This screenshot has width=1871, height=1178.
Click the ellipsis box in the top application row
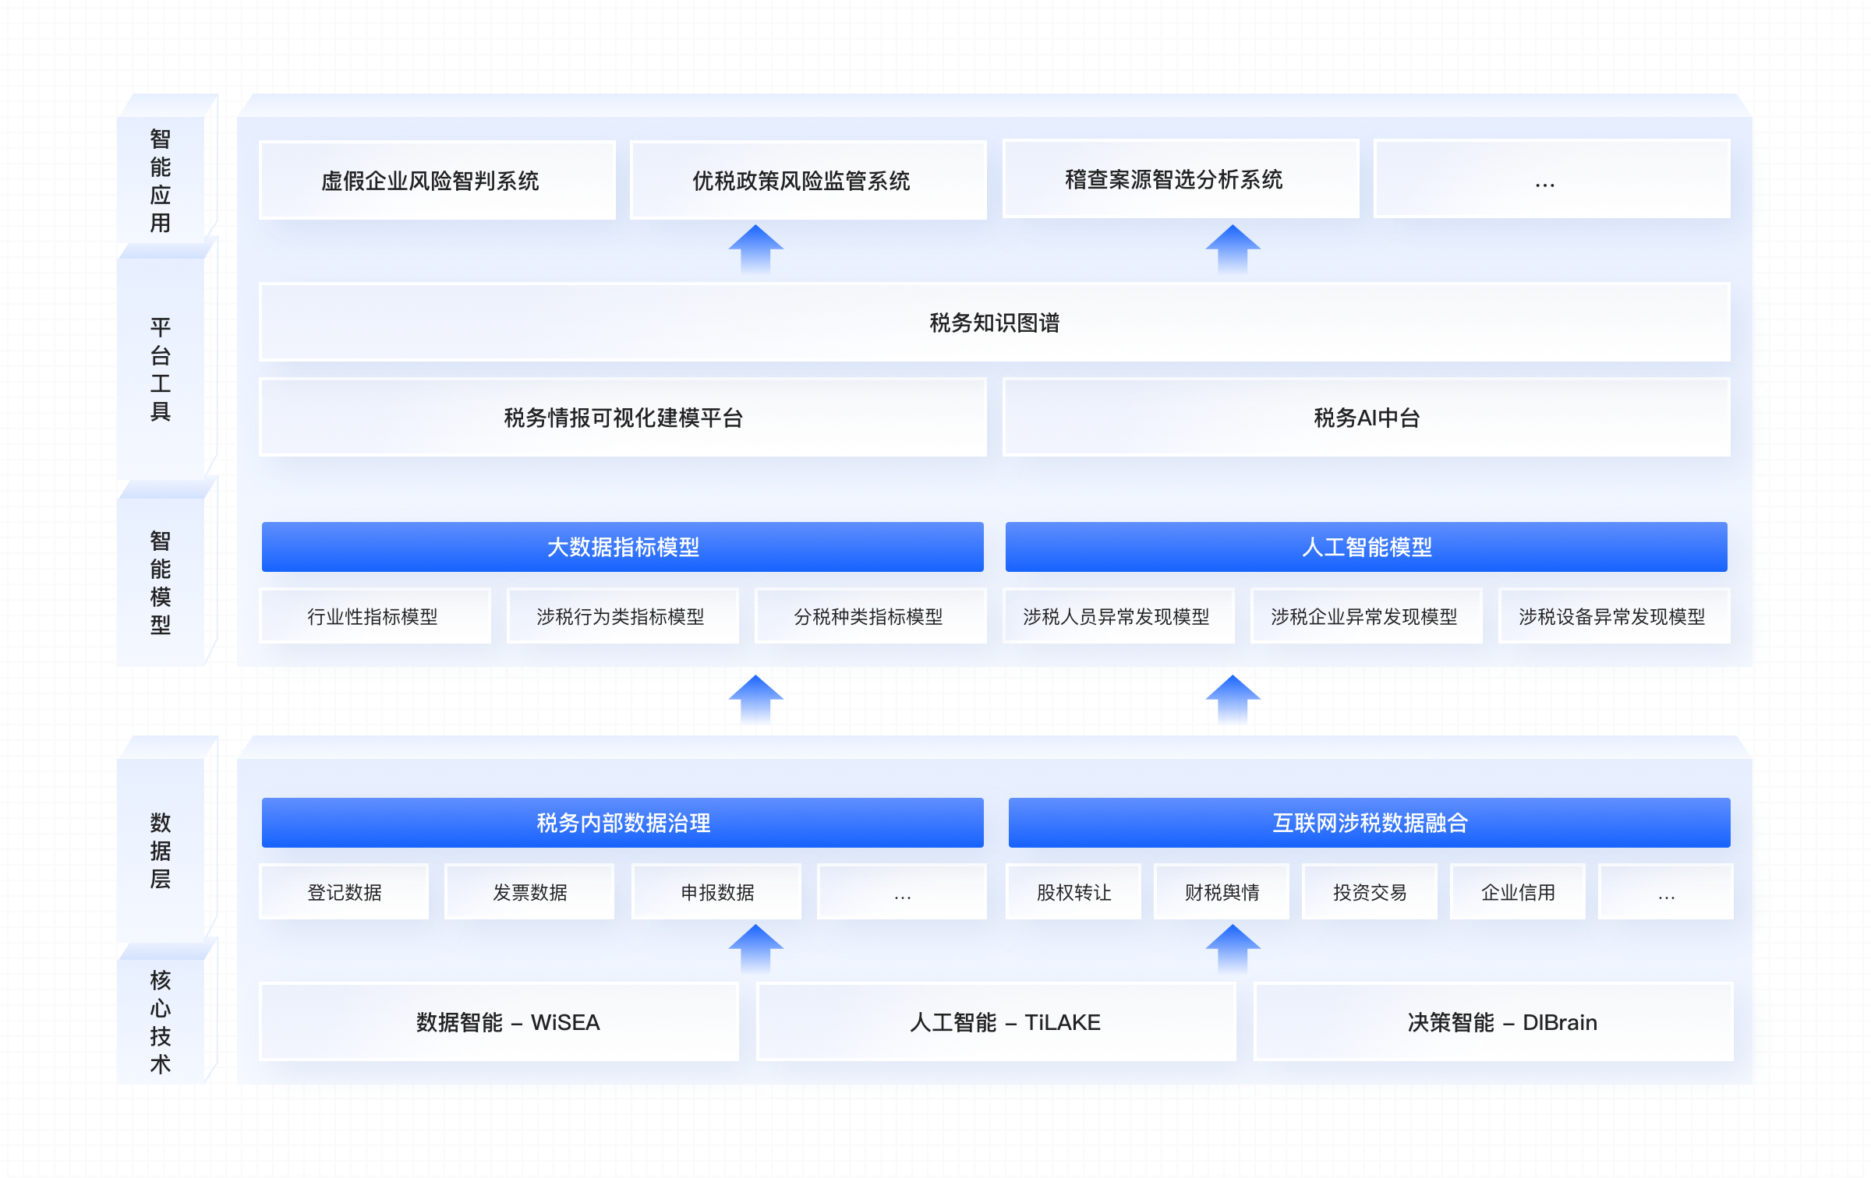1552,178
